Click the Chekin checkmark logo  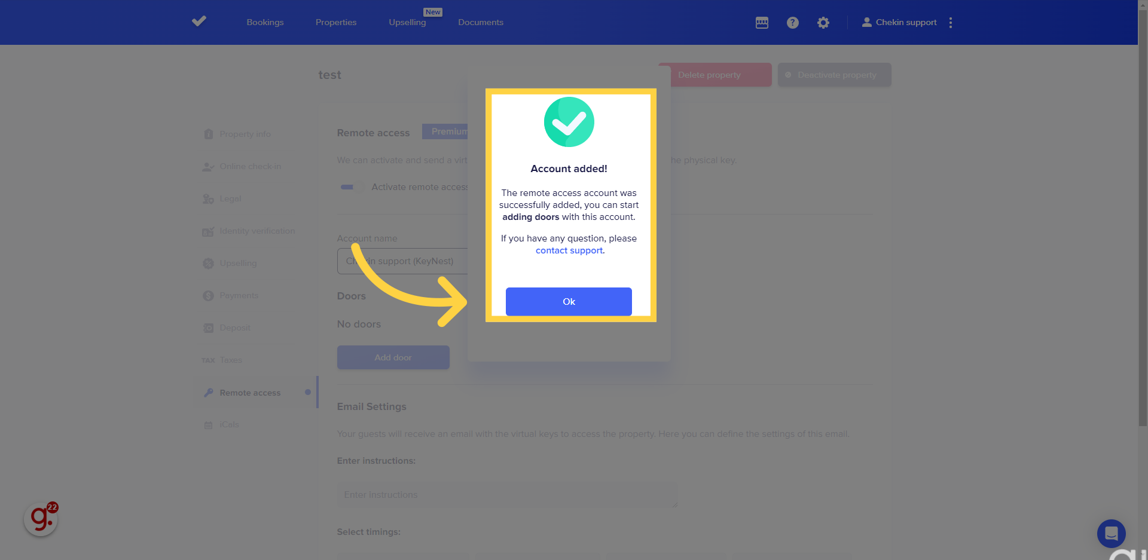[199, 22]
